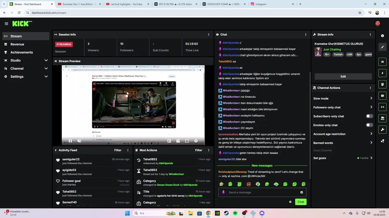Open Mod Actions three-dot menu

point(208,150)
